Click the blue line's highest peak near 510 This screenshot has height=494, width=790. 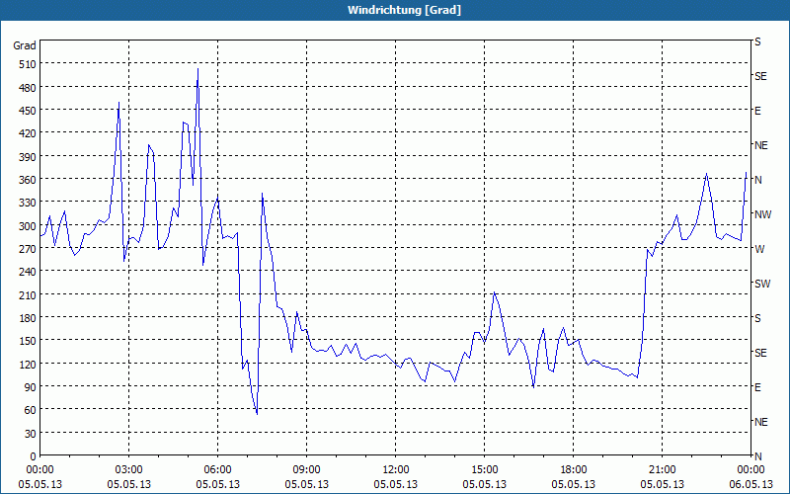[x=198, y=69]
